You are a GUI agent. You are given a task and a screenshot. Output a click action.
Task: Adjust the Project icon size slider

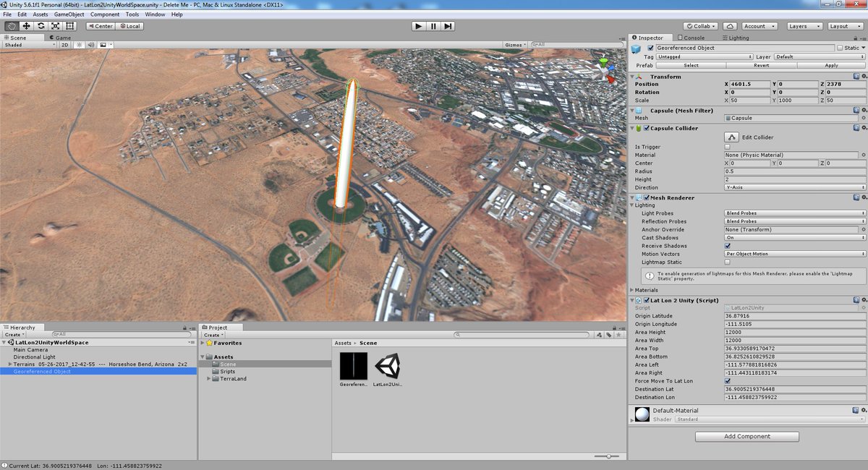608,456
